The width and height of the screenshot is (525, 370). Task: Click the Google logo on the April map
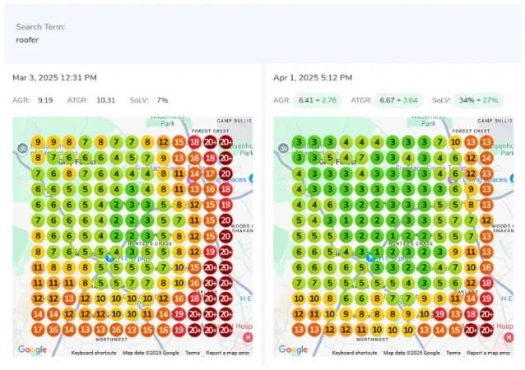click(x=293, y=349)
